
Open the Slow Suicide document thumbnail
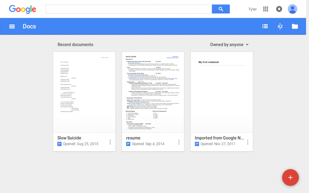pyautogui.click(x=84, y=92)
